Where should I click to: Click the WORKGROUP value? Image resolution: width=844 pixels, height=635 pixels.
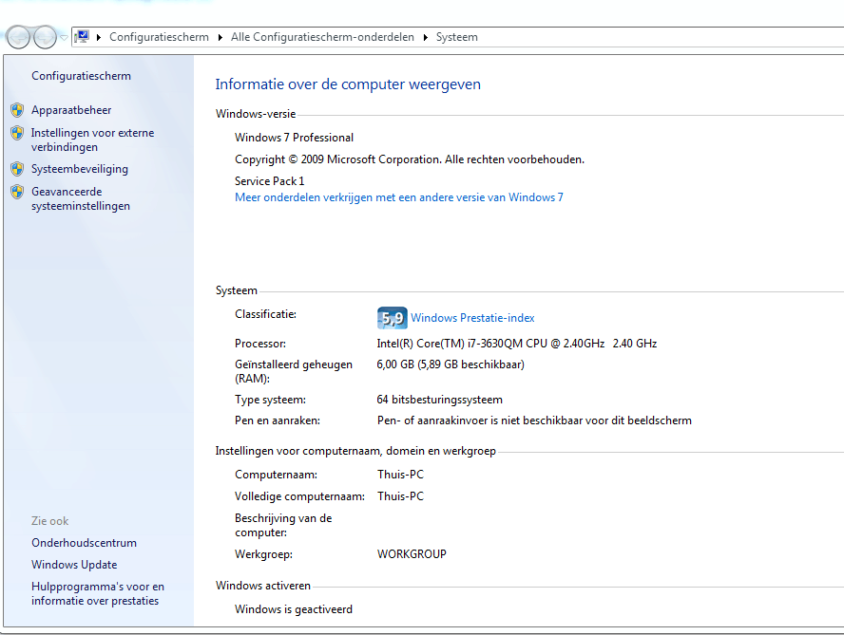click(x=412, y=554)
